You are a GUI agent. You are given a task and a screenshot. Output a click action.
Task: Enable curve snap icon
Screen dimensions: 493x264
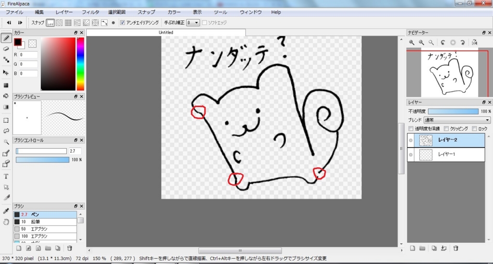pyautogui.click(x=104, y=23)
